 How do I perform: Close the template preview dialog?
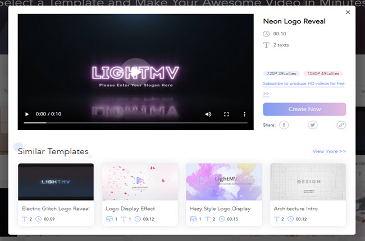point(348,12)
